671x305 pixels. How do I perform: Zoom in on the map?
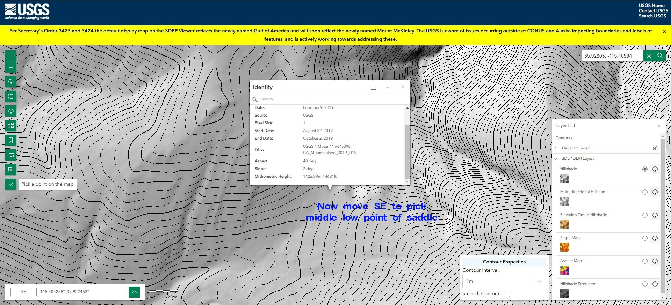tap(11, 56)
